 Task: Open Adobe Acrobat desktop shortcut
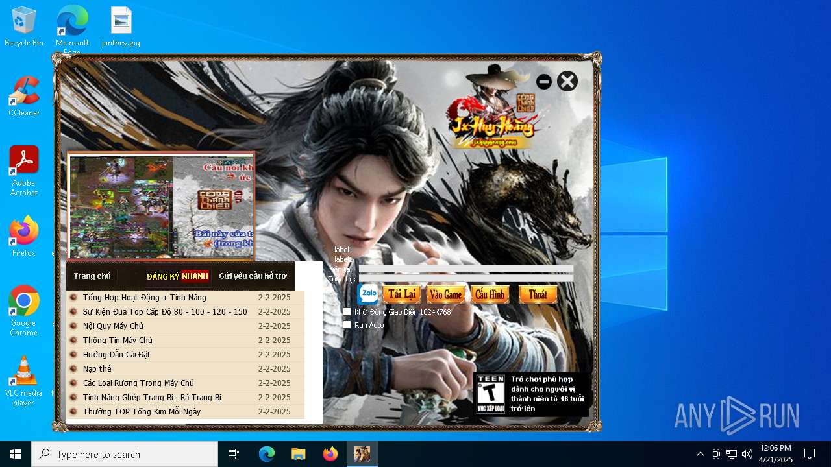[24, 171]
